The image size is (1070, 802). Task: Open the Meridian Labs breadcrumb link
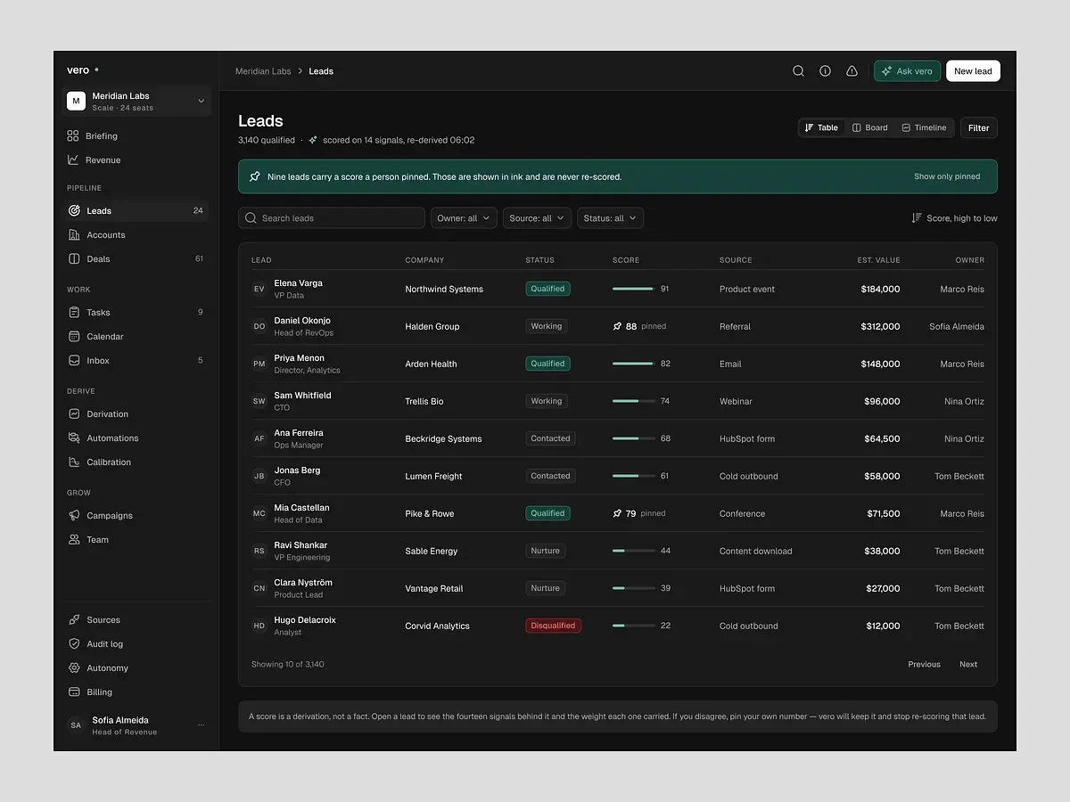[263, 71]
